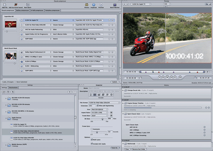213x151 pixels.
Task: Toggle source/output view buttons in Preview
Action: 208,4
